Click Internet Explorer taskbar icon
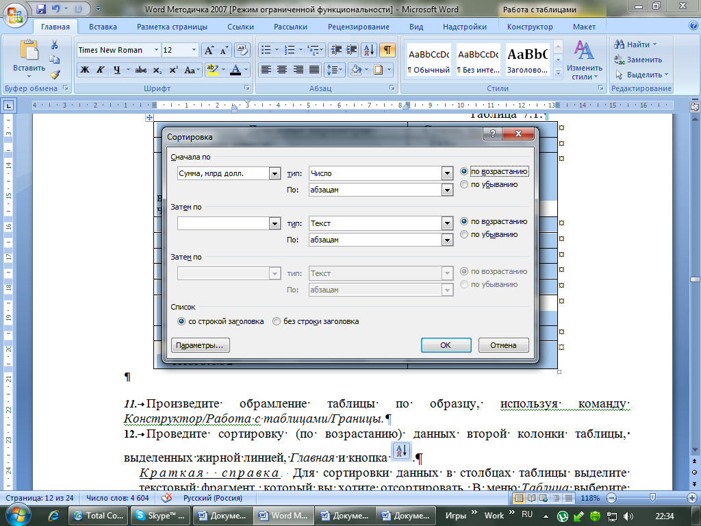This screenshot has height=526, width=701. 53,515
